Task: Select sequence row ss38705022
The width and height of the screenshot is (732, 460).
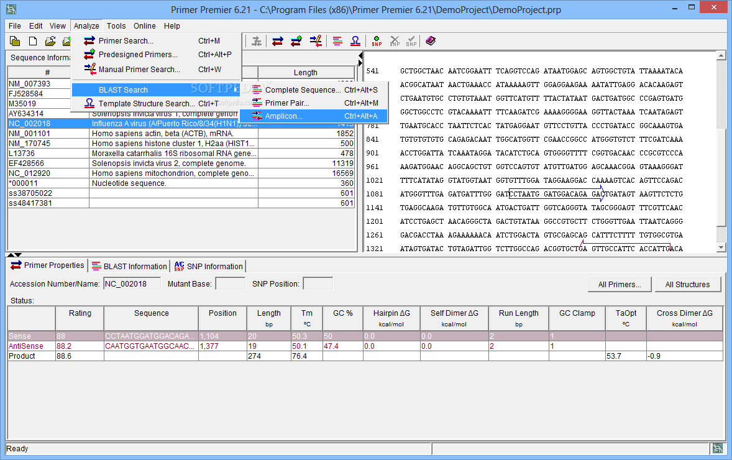Action: point(181,193)
